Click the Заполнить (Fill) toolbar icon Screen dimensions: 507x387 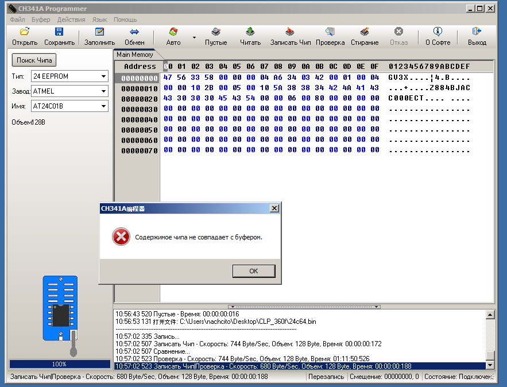(x=99, y=32)
